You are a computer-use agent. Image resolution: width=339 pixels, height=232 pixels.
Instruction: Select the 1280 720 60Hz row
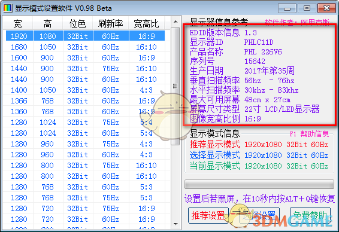[x=85, y=219]
